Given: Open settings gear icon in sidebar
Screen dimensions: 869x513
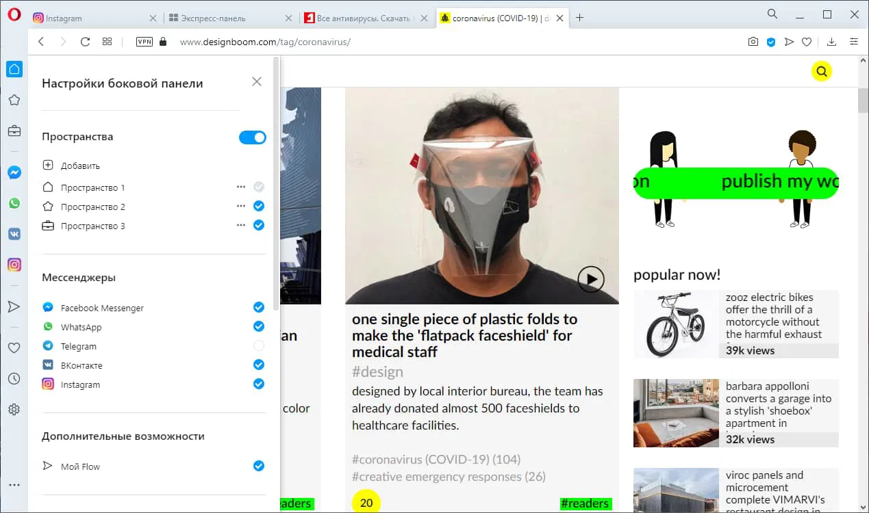Looking at the screenshot, I should 14,410.
